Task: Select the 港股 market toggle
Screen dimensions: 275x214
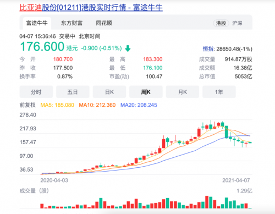Action: [x=221, y=23]
